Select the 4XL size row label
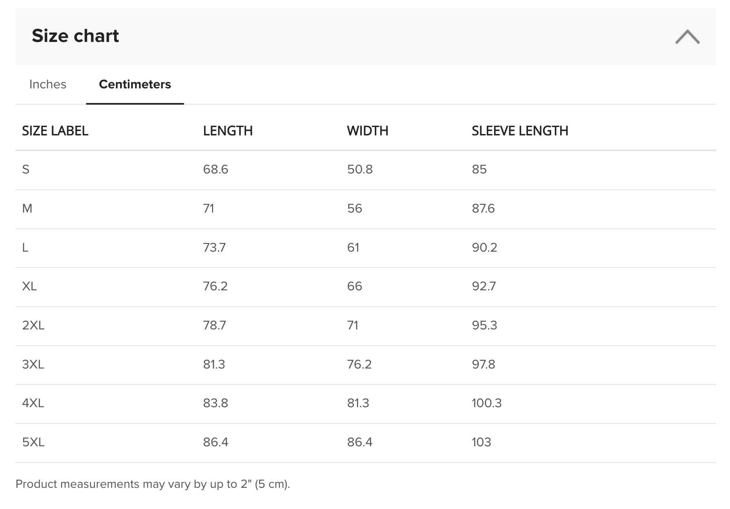 tap(33, 403)
